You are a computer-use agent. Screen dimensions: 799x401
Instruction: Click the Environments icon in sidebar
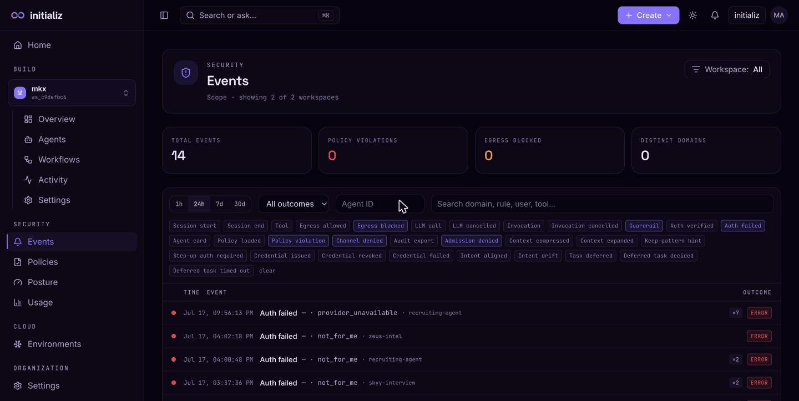pyautogui.click(x=18, y=344)
